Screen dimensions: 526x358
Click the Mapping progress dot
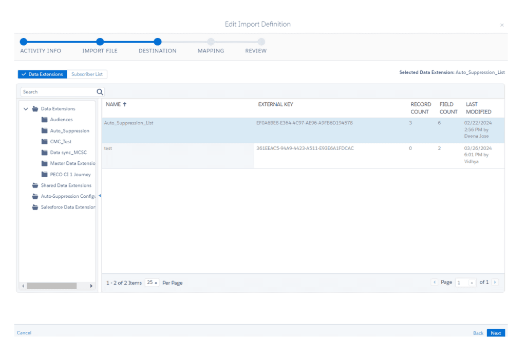point(211,42)
